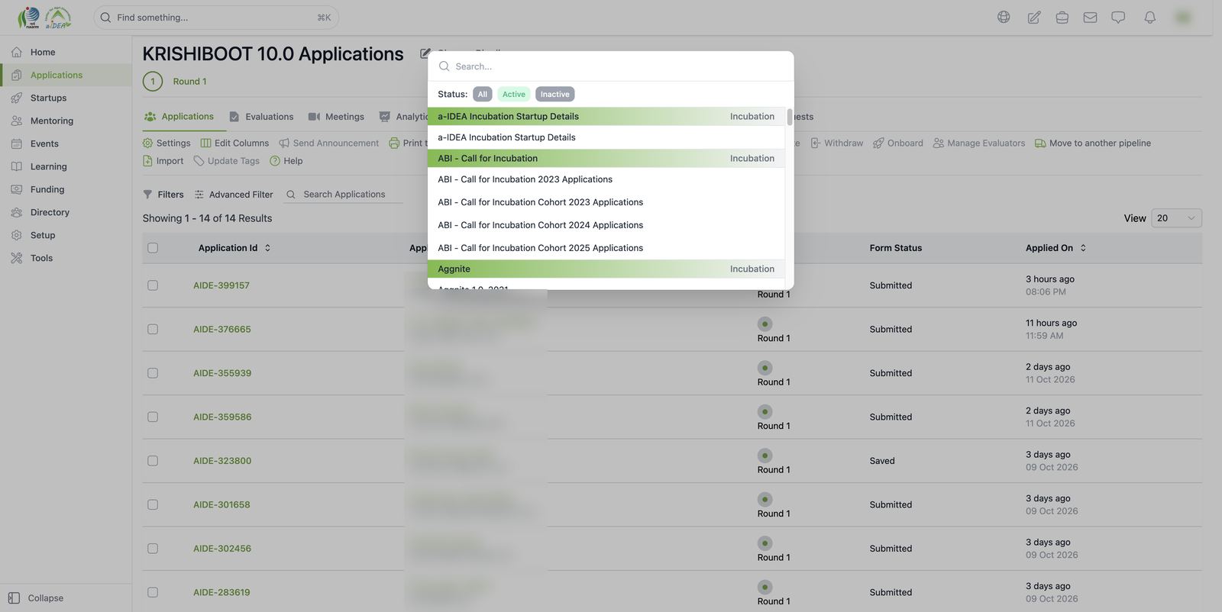Click the Onboard toolbar action
The image size is (1222, 612).
coord(898,143)
